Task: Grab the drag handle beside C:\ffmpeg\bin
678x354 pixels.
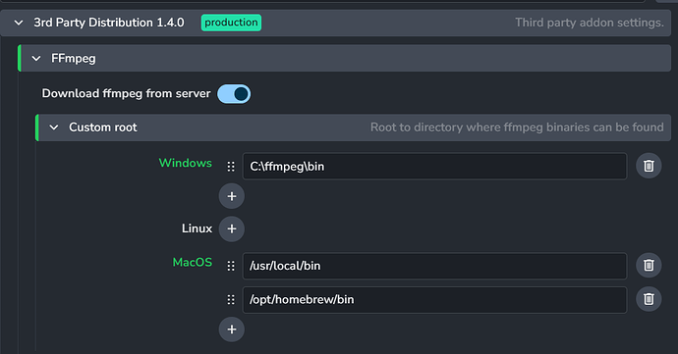Action: pos(231,167)
